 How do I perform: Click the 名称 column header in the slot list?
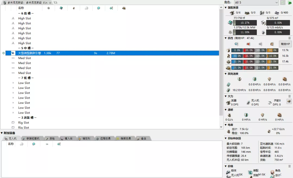pos(21,8)
